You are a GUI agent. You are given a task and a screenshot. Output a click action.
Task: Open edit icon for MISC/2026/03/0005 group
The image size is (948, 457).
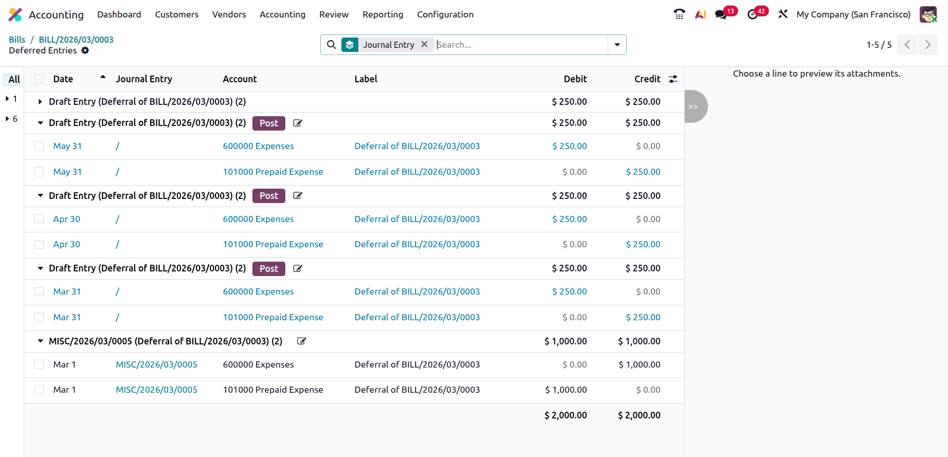pyautogui.click(x=302, y=341)
